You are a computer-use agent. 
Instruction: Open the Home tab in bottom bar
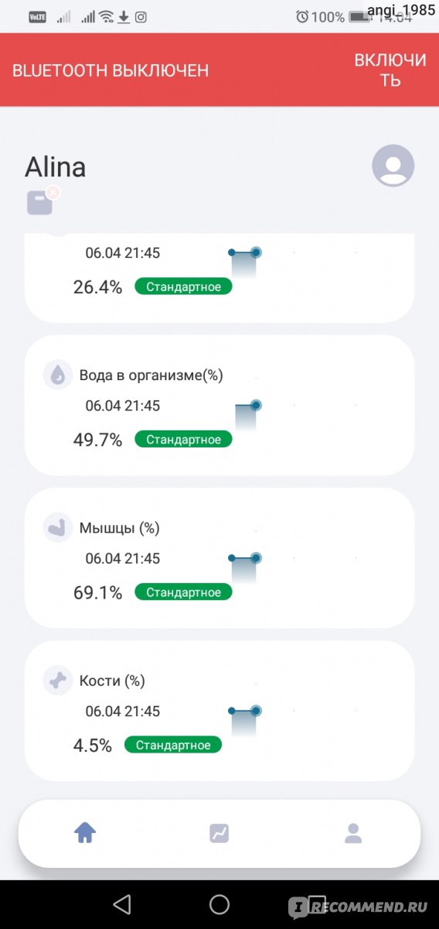84,833
